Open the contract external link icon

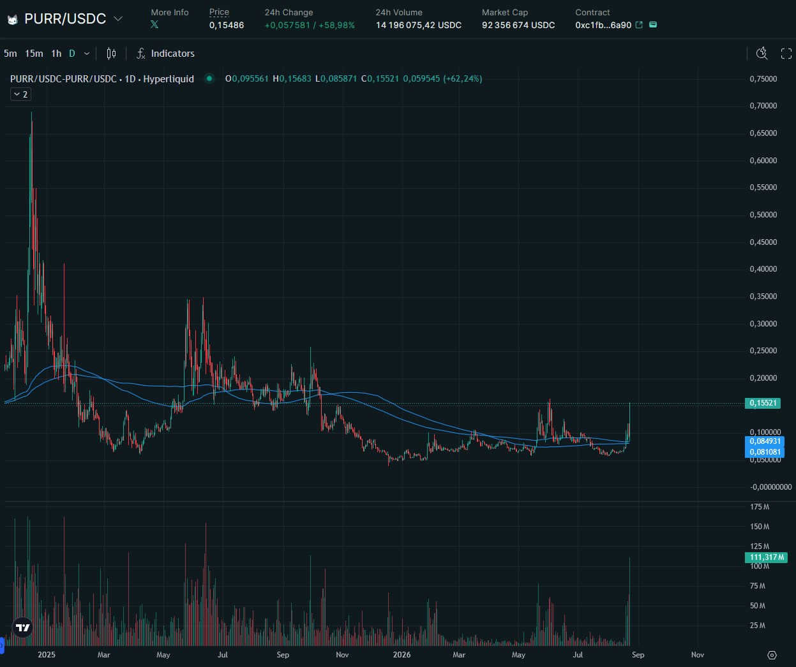click(x=639, y=25)
